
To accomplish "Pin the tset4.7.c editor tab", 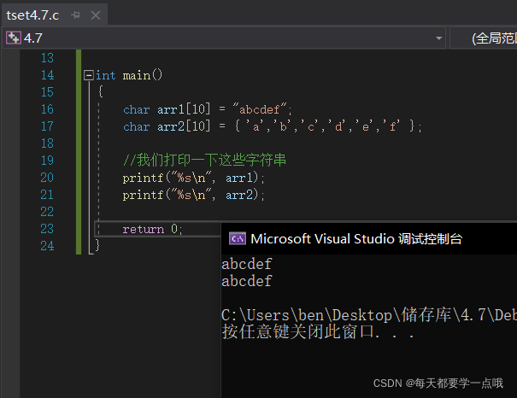I will coord(77,15).
